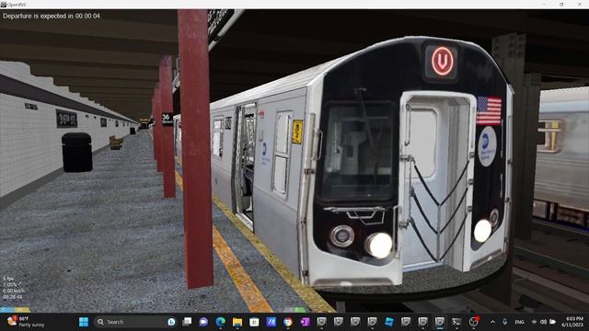
Task: Launch the purple Teams chat icon
Action: pyautogui.click(x=203, y=322)
